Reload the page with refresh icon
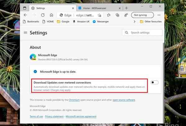Viewport: 186px width, 126px height. [x=43, y=15]
